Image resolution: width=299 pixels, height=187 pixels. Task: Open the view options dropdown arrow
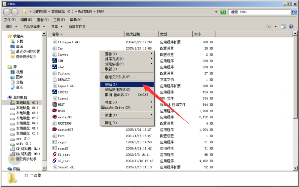[276, 26]
